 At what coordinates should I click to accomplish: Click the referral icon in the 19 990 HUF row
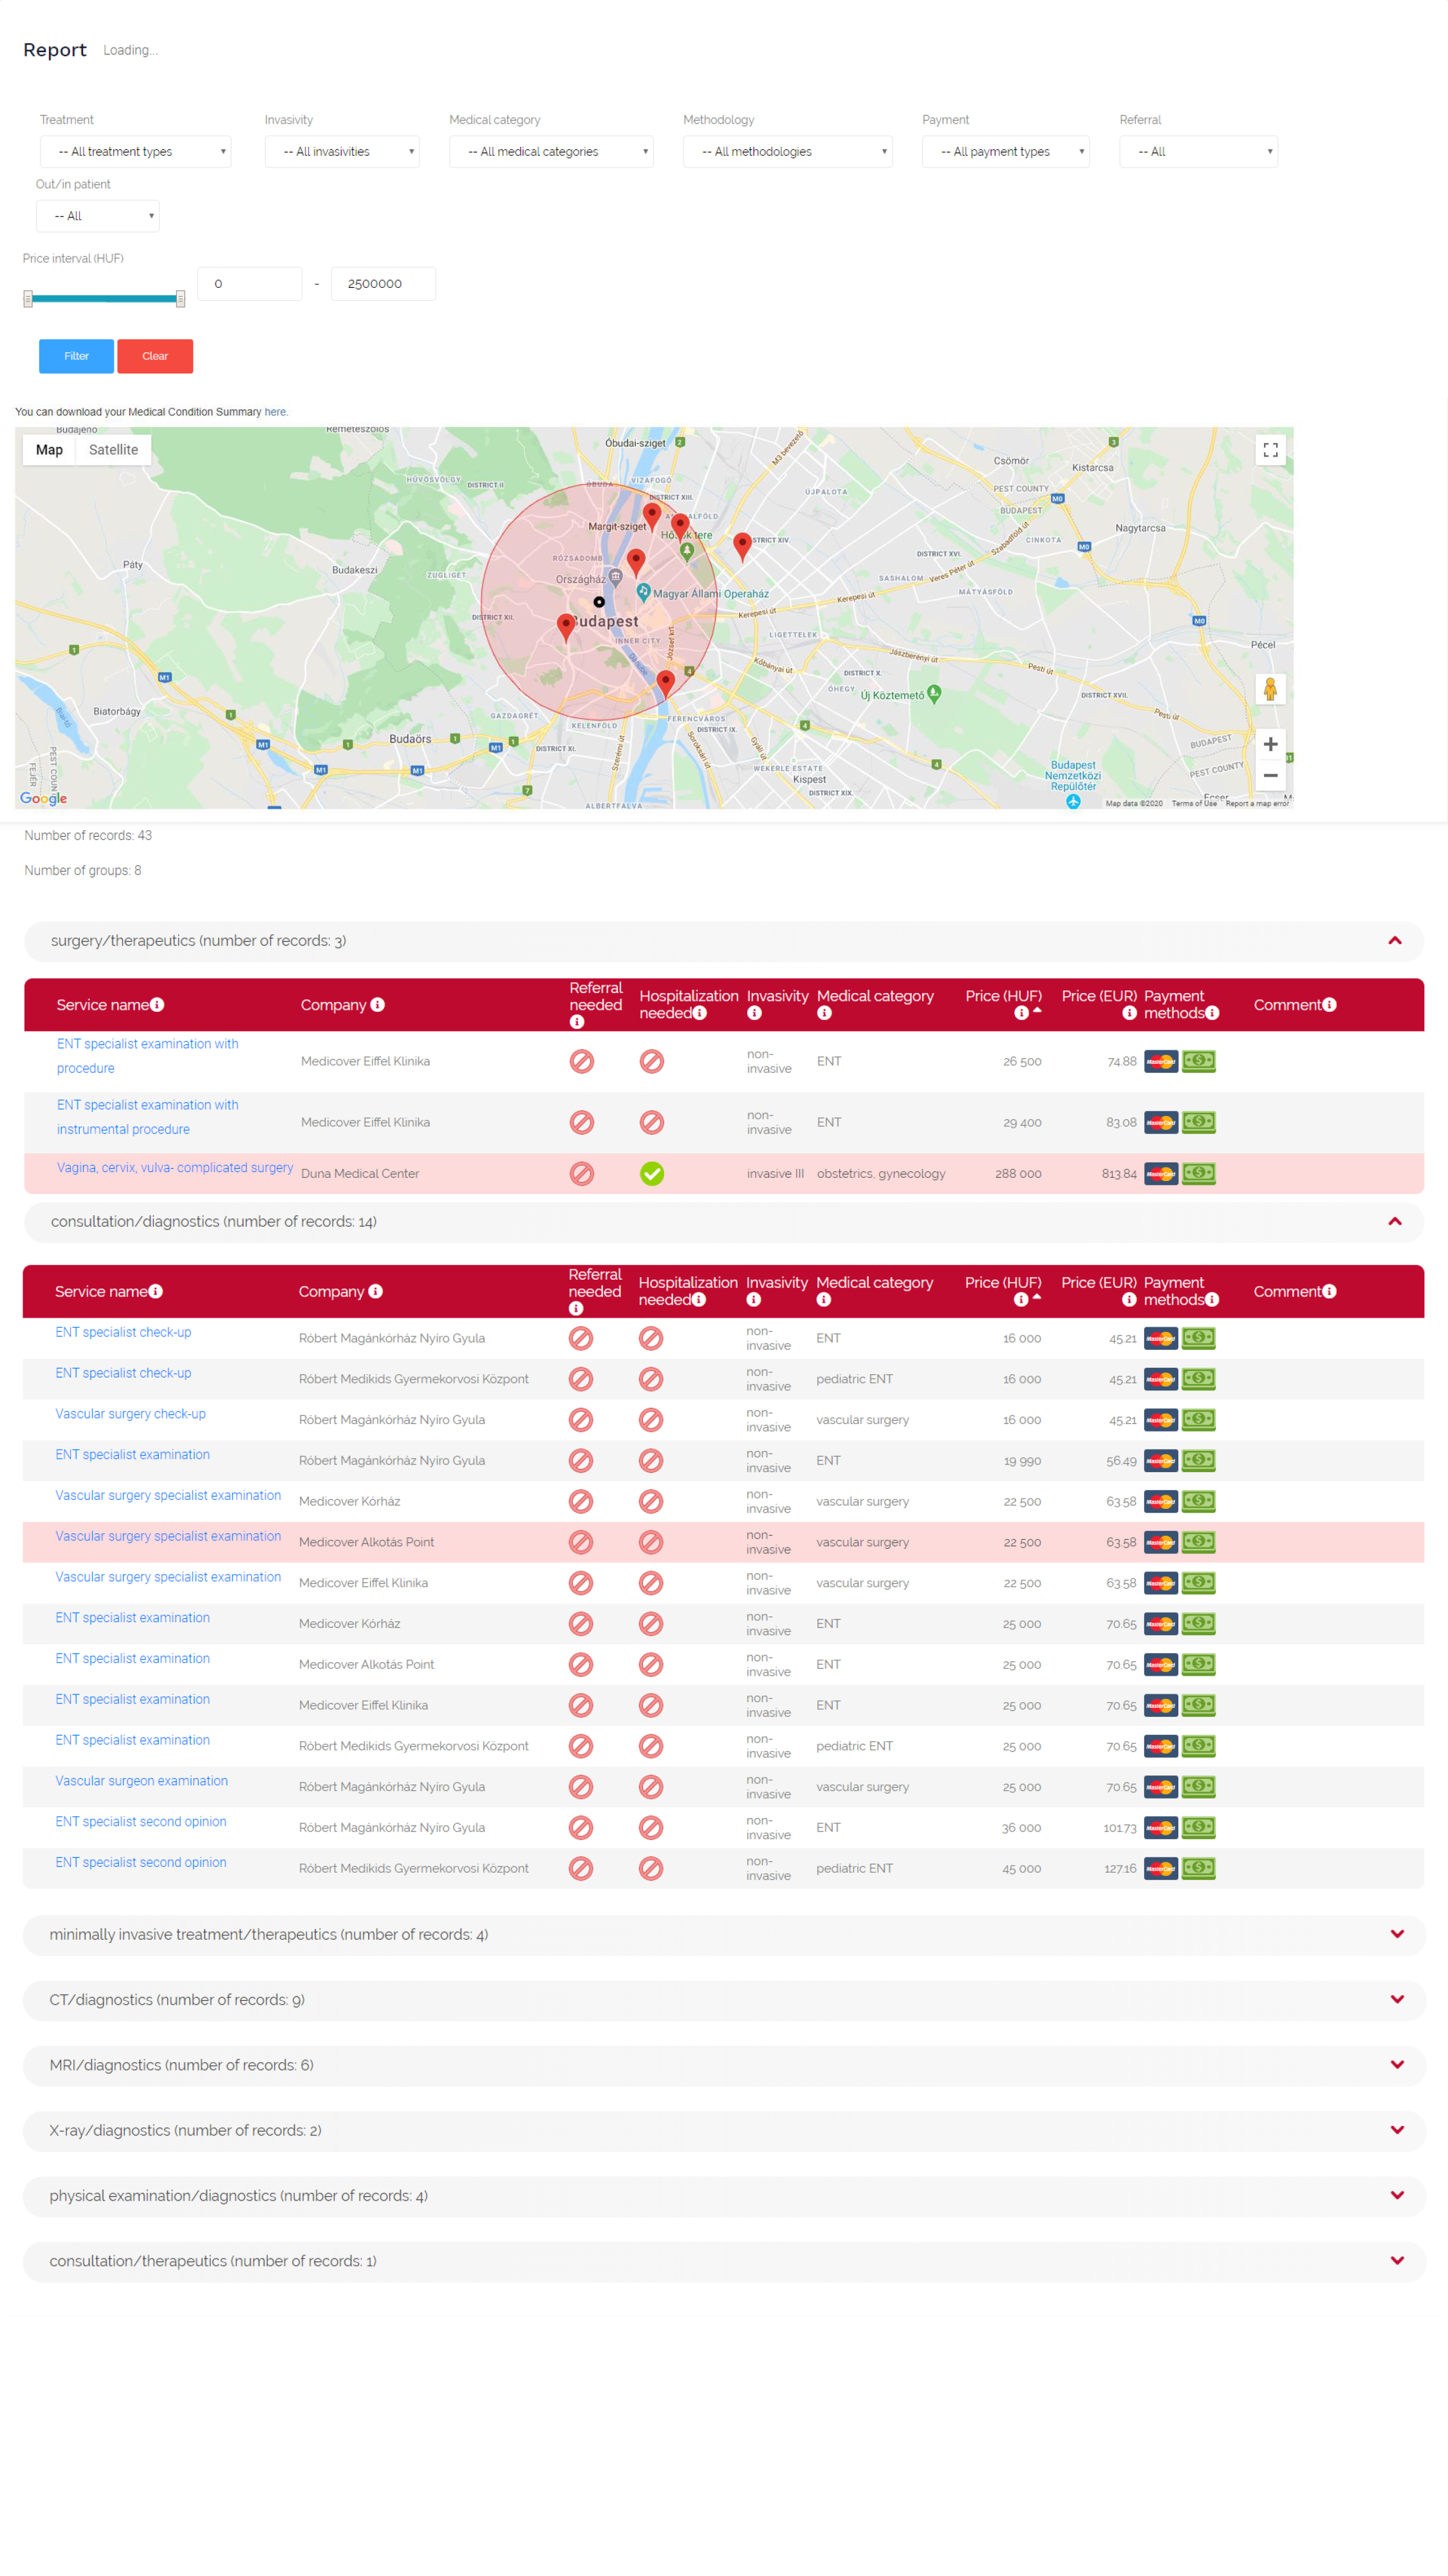point(580,1461)
